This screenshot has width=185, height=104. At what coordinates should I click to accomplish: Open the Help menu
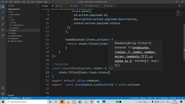point(45,2)
